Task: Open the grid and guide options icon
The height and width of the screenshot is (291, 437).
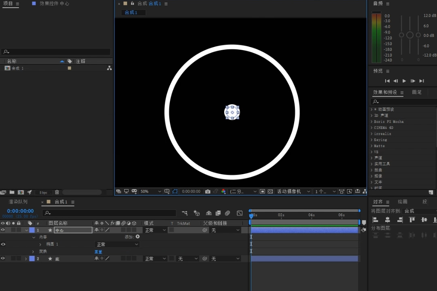Action: 167,191
